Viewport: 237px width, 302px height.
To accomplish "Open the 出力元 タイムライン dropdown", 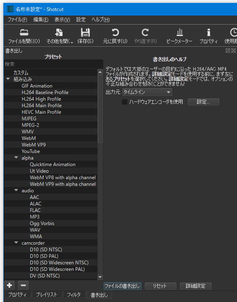I will pos(147,92).
